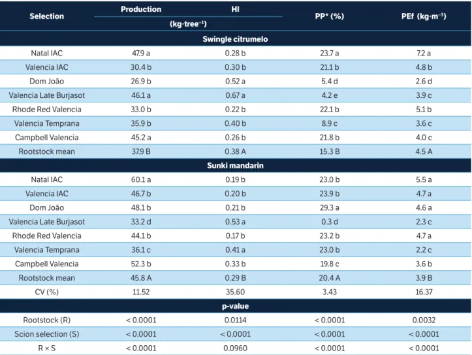Click the PP value '23.7 a'
Viewport: 472px width, 355px height.
tap(329, 54)
